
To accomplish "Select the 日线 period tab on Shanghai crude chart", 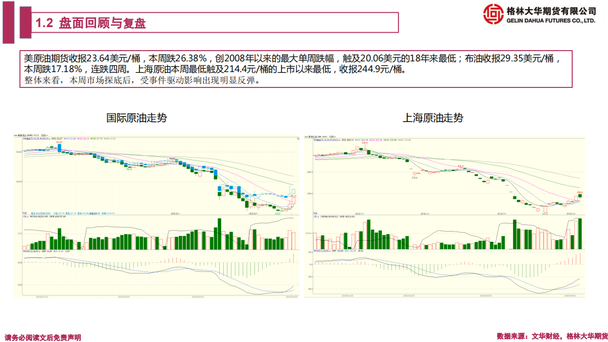I will click(x=331, y=136).
